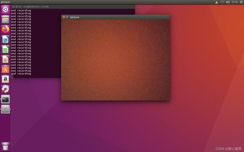Close the picture window

pos(64,17)
